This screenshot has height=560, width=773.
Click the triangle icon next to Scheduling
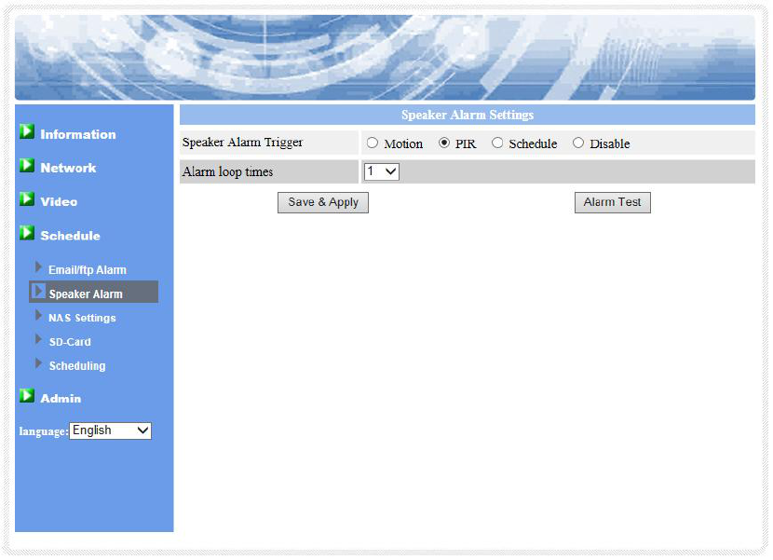tap(38, 363)
